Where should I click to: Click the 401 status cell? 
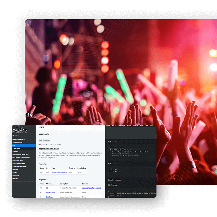41,193
